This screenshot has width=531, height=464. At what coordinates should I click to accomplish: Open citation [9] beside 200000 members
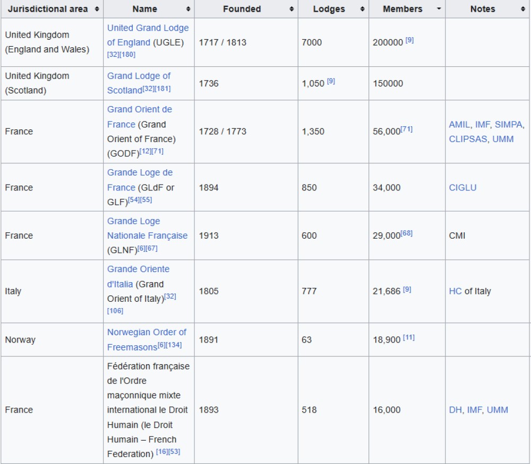(409, 40)
